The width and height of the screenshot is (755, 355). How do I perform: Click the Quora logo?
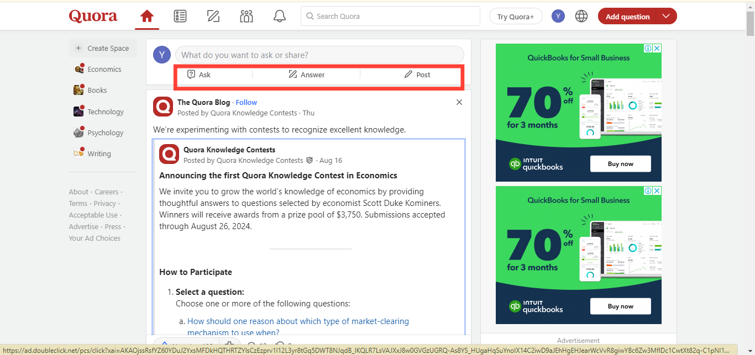pyautogui.click(x=93, y=15)
